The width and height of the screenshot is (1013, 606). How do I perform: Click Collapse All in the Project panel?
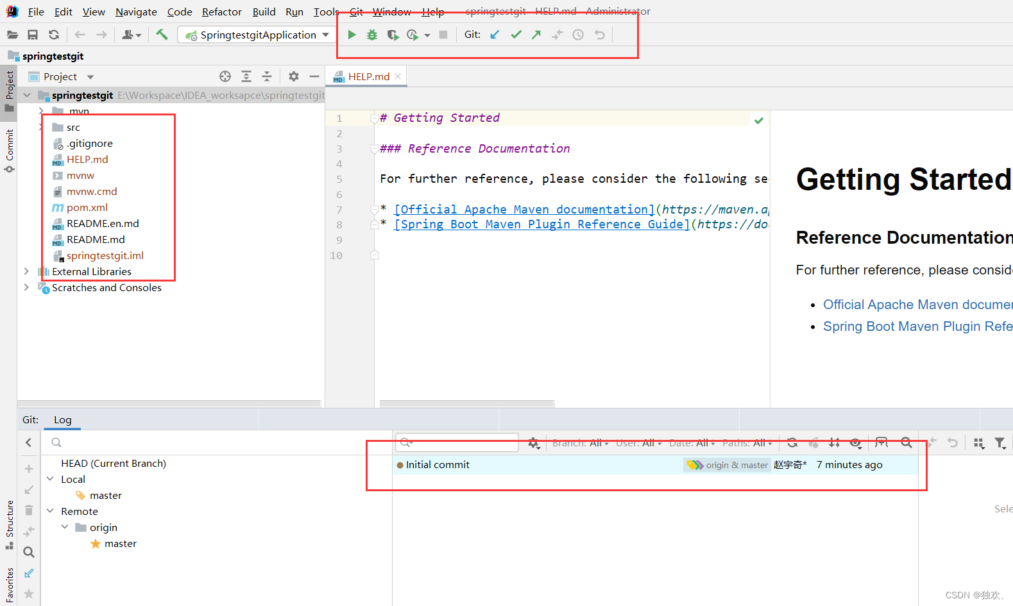click(x=267, y=76)
